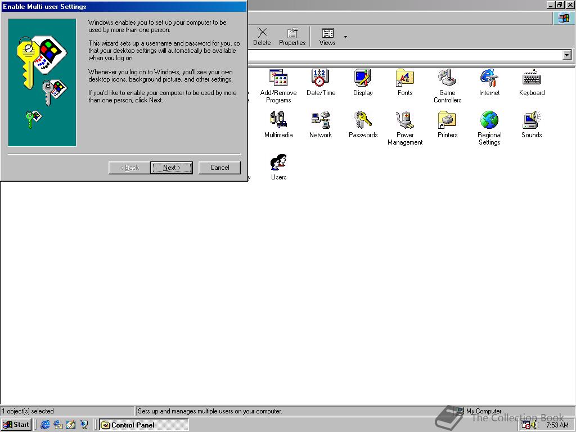Click the Delete toolbar button

click(262, 37)
